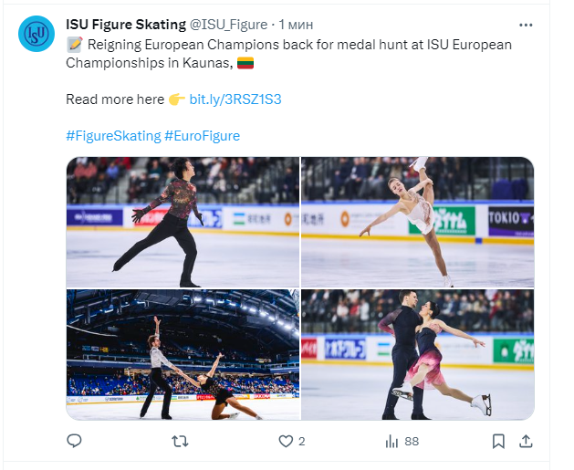The width and height of the screenshot is (574, 470).
Task: Open the ISU profile avatar
Action: (x=36, y=34)
